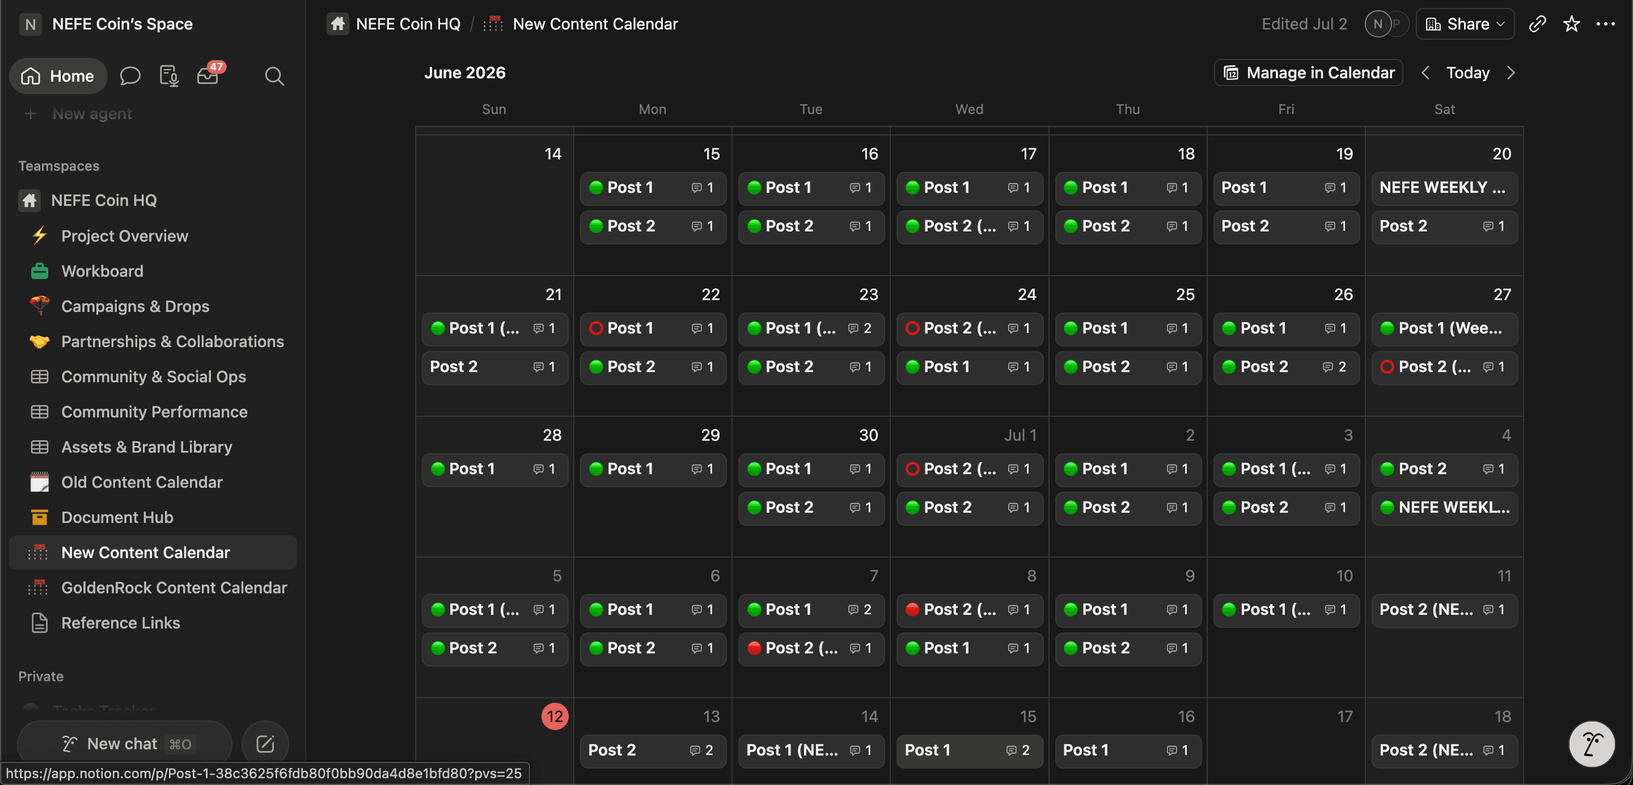
Task: Open the three-dot page options menu
Action: click(x=1606, y=24)
